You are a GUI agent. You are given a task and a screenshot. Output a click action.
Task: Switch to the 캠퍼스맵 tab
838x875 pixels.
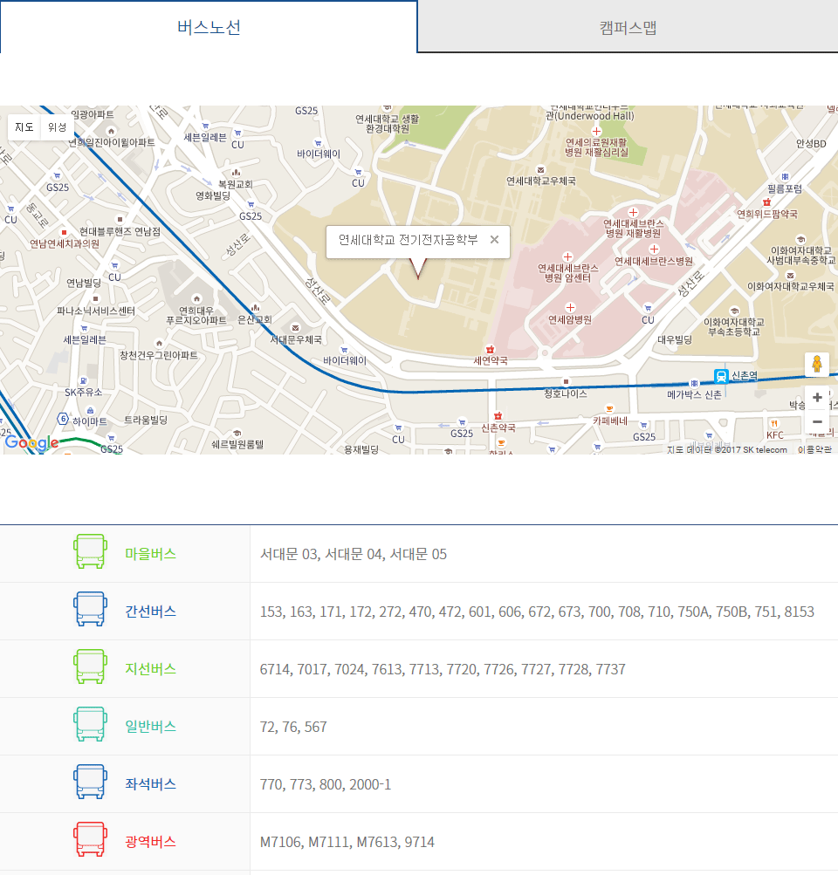628,27
